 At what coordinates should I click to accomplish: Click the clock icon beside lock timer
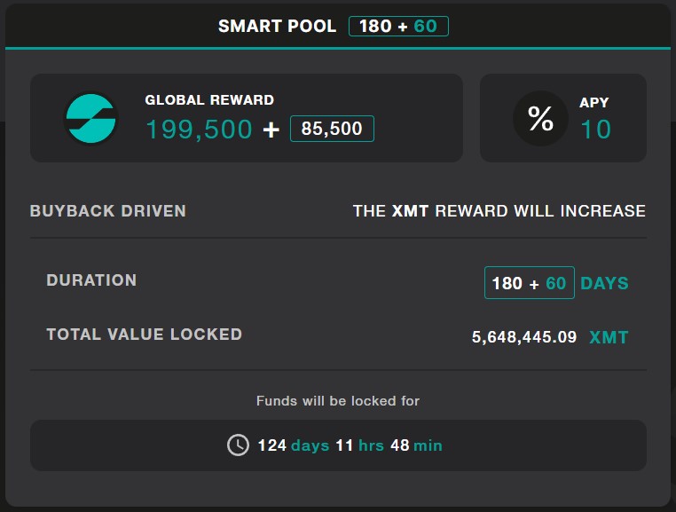pos(238,445)
